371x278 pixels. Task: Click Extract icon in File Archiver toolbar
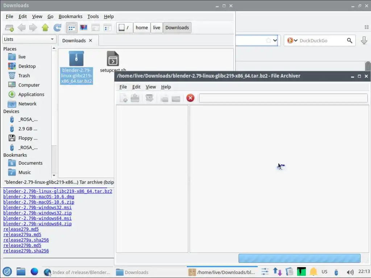click(150, 98)
